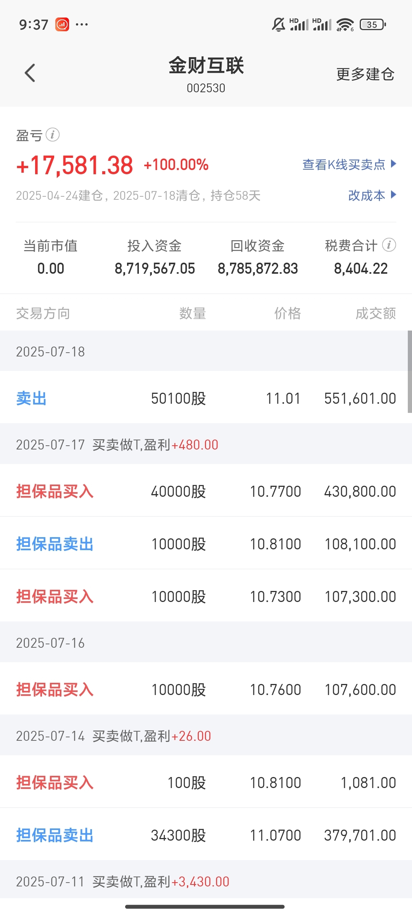
Task: Tap 回收资金 value 8,785,872.83
Action: click(258, 268)
